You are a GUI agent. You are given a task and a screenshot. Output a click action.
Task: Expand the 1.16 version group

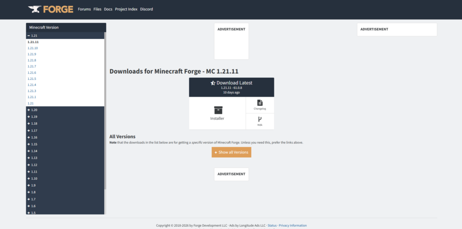click(29, 137)
